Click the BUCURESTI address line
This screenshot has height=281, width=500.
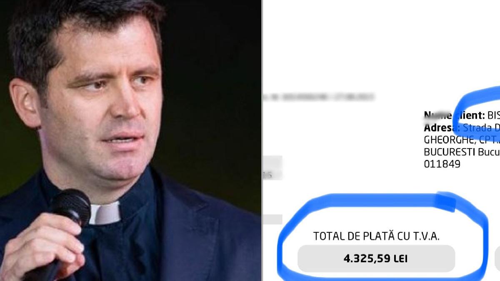point(462,152)
